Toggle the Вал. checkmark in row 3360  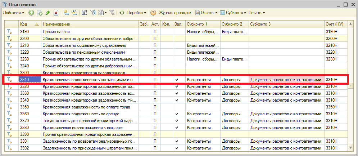tap(176, 114)
